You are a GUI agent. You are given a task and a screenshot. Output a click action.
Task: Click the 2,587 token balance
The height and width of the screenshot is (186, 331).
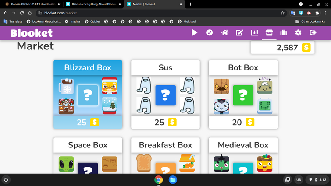coord(282,48)
